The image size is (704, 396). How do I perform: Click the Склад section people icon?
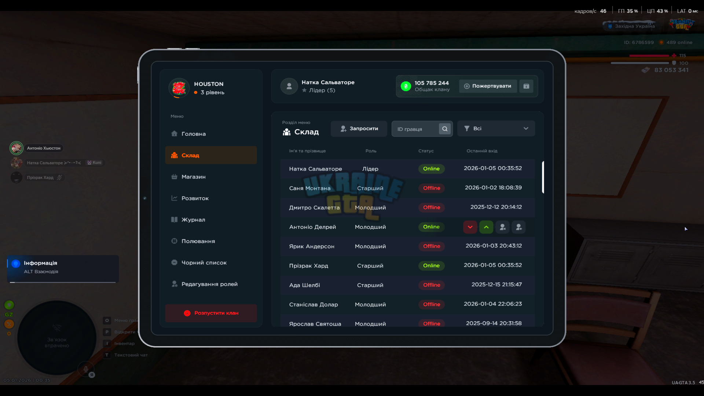(287, 132)
